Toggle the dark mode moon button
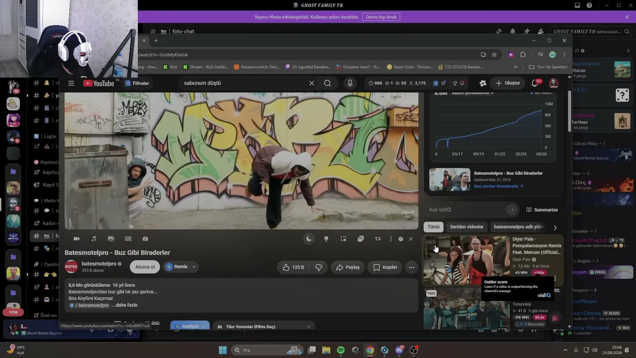The height and width of the screenshot is (358, 636). pyautogui.click(x=309, y=239)
